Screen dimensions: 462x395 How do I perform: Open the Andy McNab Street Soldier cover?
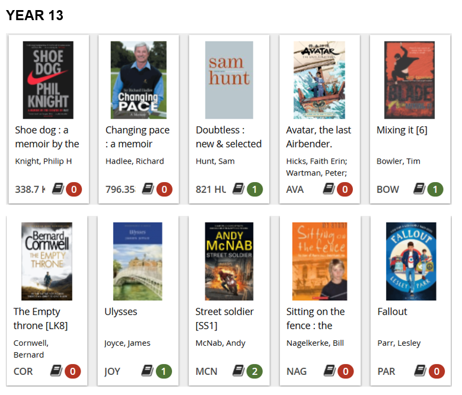[x=229, y=262]
